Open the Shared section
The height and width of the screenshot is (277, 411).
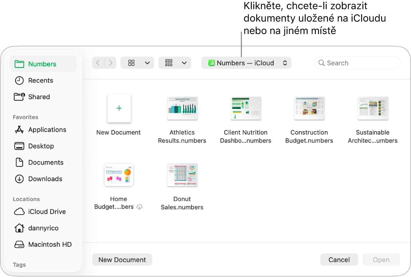coord(39,97)
